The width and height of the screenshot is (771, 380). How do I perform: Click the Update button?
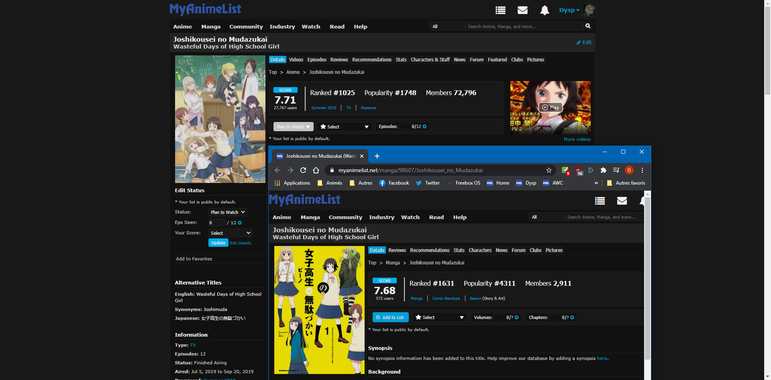coord(218,243)
